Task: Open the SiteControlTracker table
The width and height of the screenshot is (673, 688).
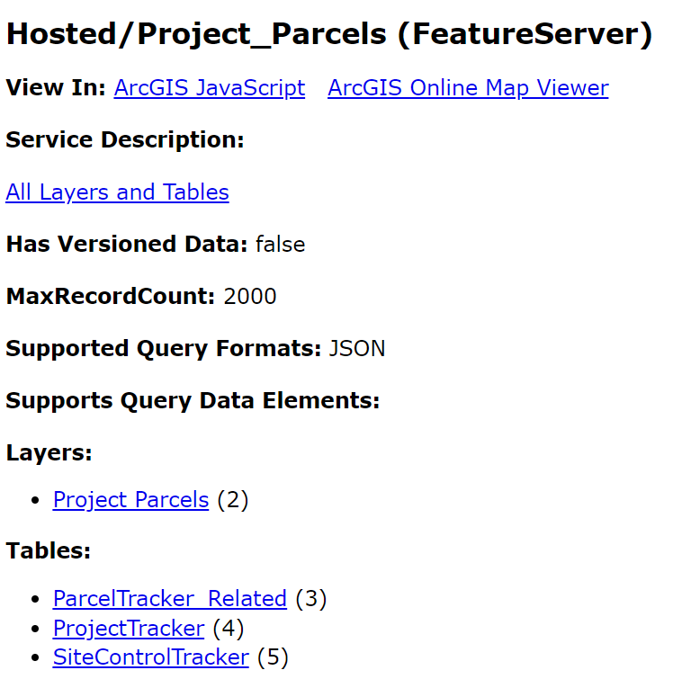Action: click(x=150, y=657)
